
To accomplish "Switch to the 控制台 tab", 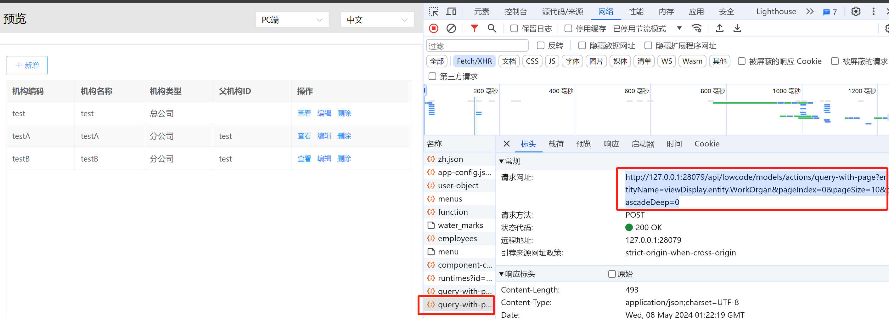I will [515, 12].
